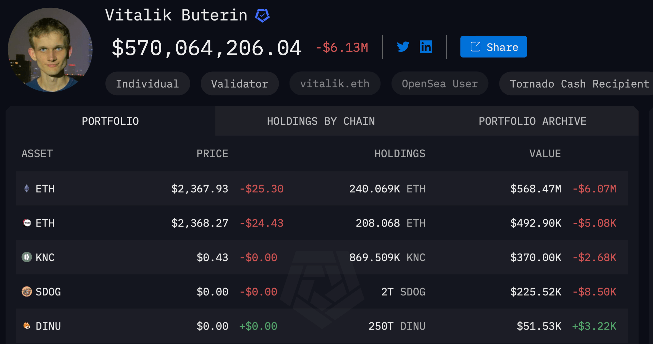Click the Holdings column header
Screen dimensions: 653x344
pos(400,154)
